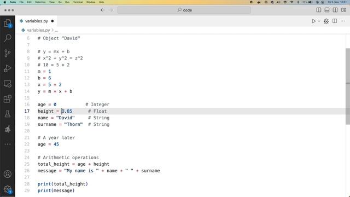Click the message string concatenation line
Screen dimensions: 350x197
coord(98,171)
